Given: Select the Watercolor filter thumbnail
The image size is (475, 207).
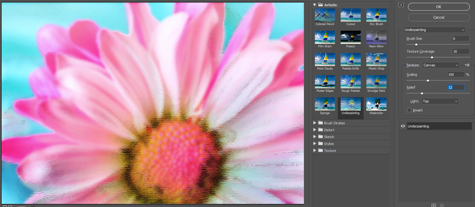Looking at the screenshot, I should click(x=376, y=104).
